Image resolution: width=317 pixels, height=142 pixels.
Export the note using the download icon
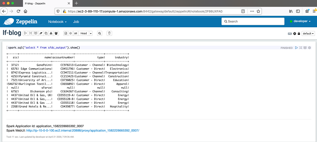[51, 34]
